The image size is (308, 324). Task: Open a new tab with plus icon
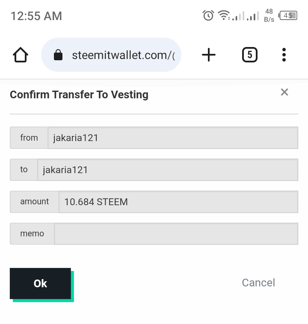coord(208,55)
